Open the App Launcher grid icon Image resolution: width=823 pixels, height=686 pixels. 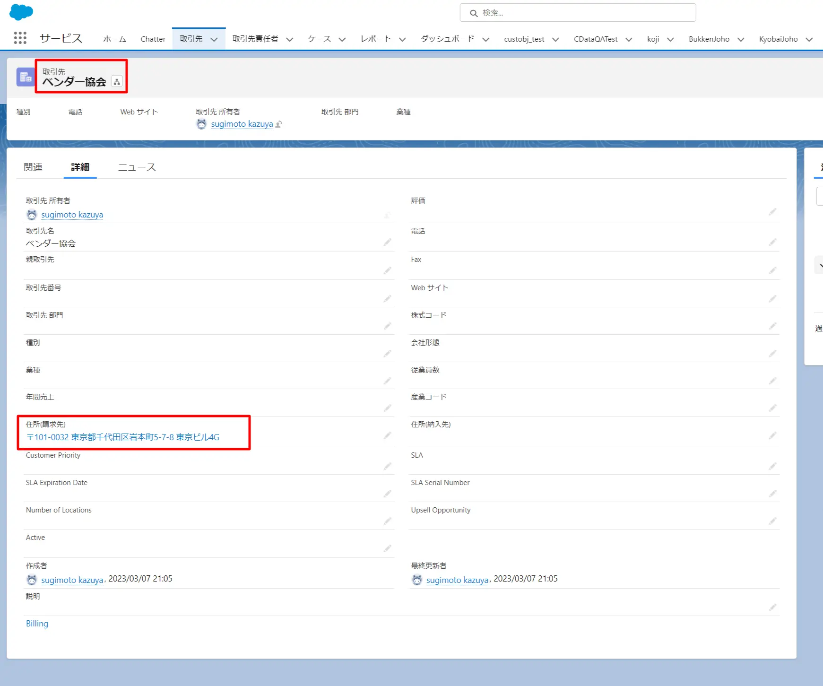pos(20,38)
